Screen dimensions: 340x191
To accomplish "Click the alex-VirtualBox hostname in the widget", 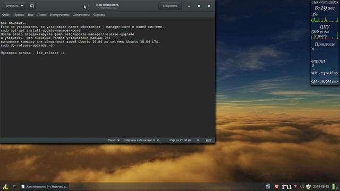I will point(325,2).
